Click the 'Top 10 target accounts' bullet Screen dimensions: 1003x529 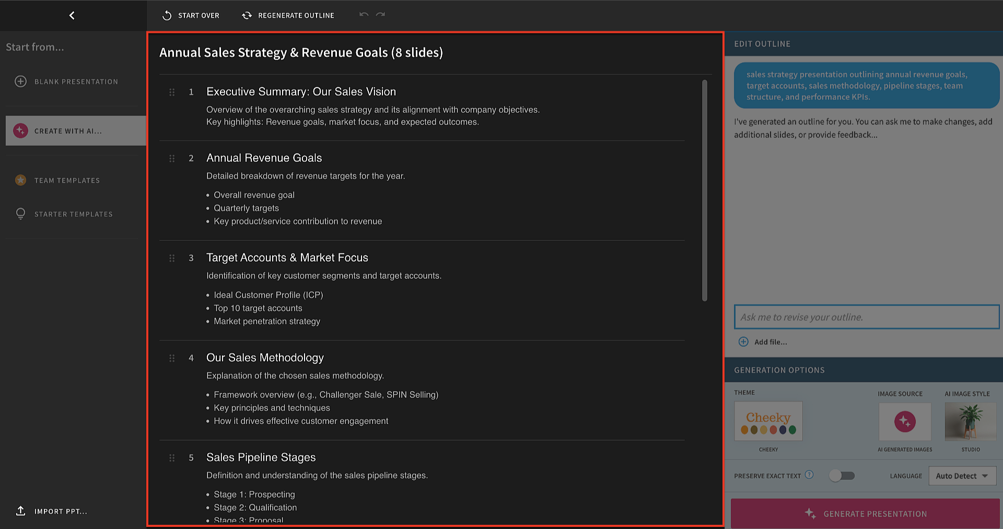point(258,308)
